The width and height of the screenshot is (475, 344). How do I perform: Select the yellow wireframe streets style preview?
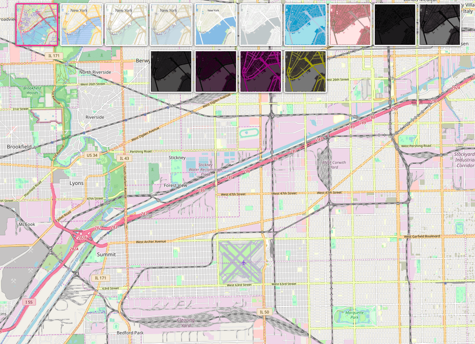coord(305,71)
